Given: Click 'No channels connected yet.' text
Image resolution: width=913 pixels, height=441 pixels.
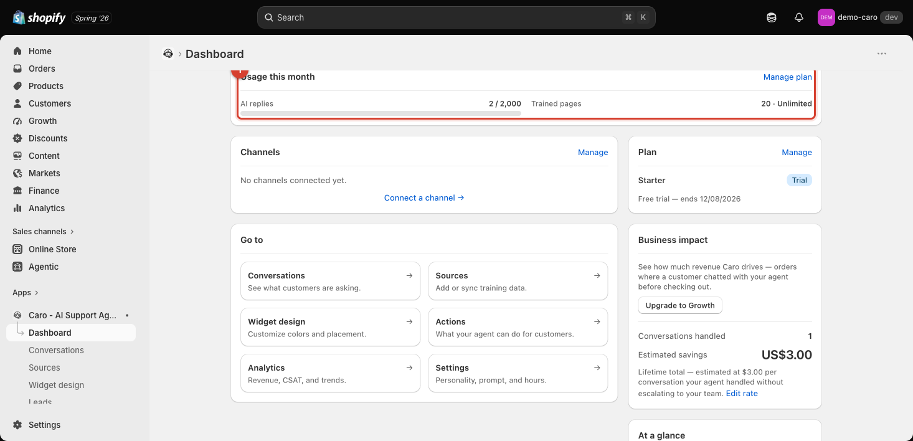Looking at the screenshot, I should pyautogui.click(x=293, y=181).
